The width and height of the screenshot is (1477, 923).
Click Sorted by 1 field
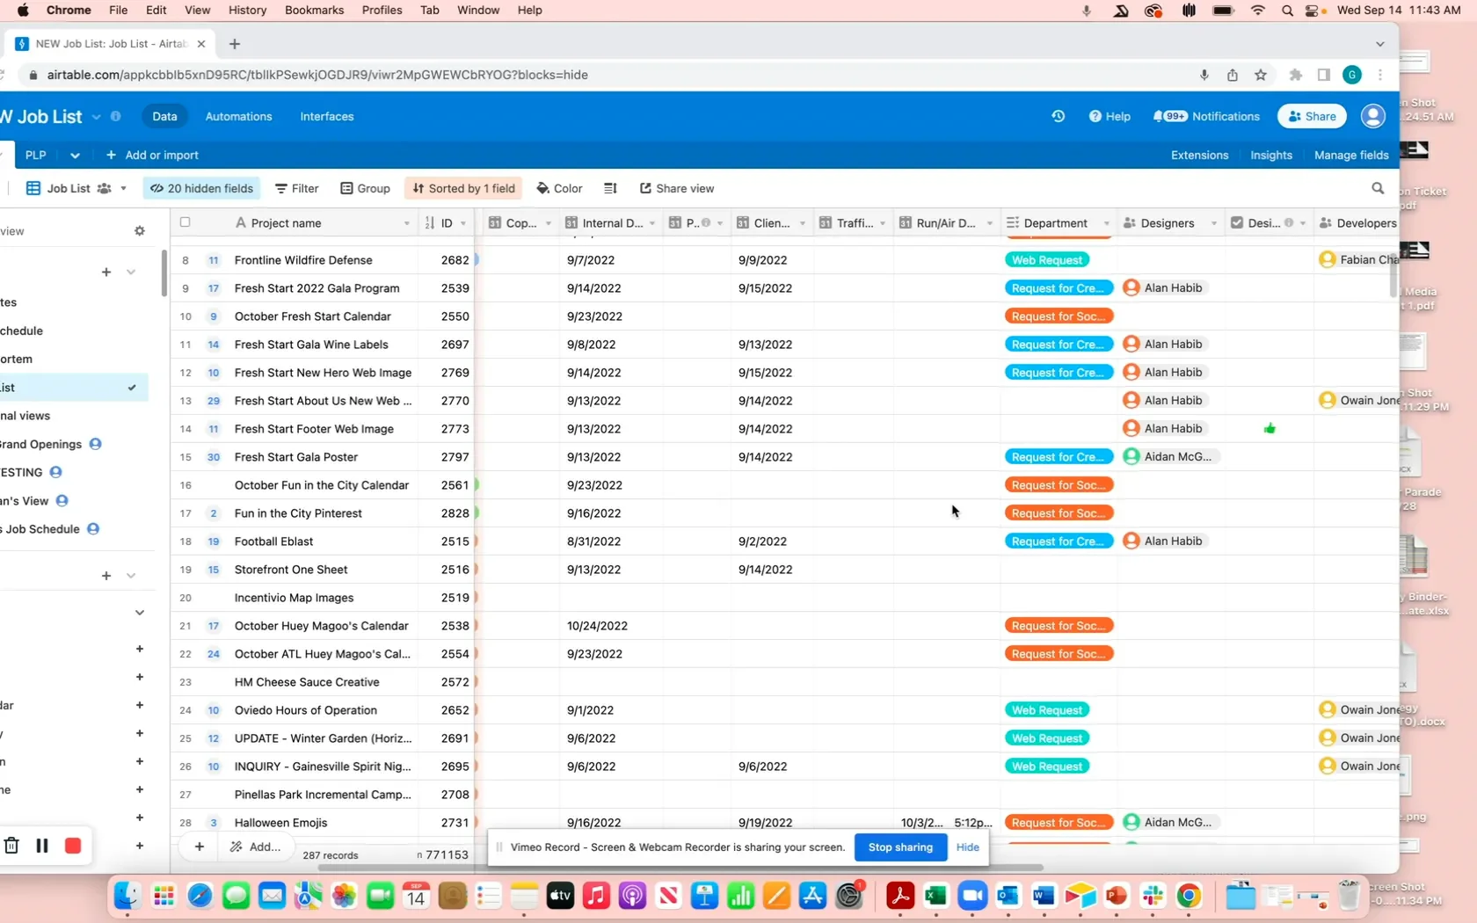point(463,188)
